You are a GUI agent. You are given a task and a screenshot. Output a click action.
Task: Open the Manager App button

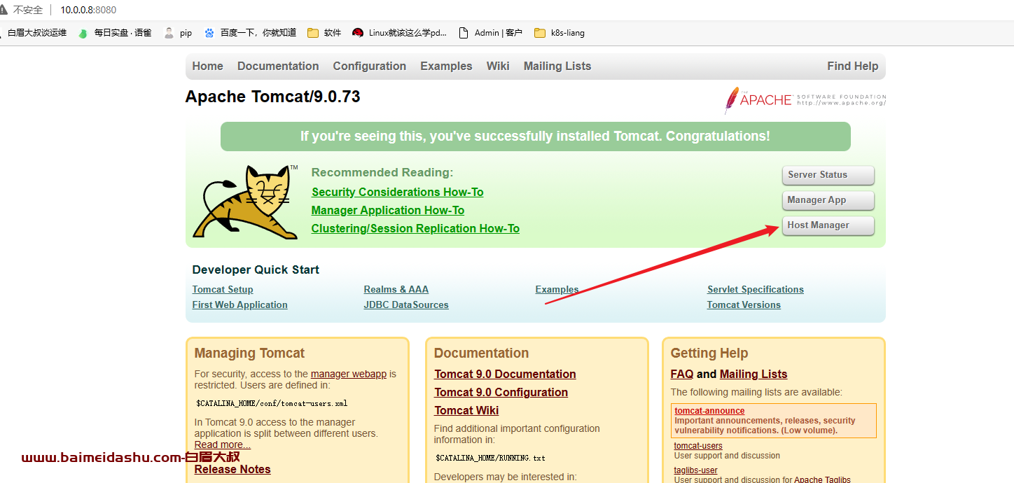[x=828, y=200]
